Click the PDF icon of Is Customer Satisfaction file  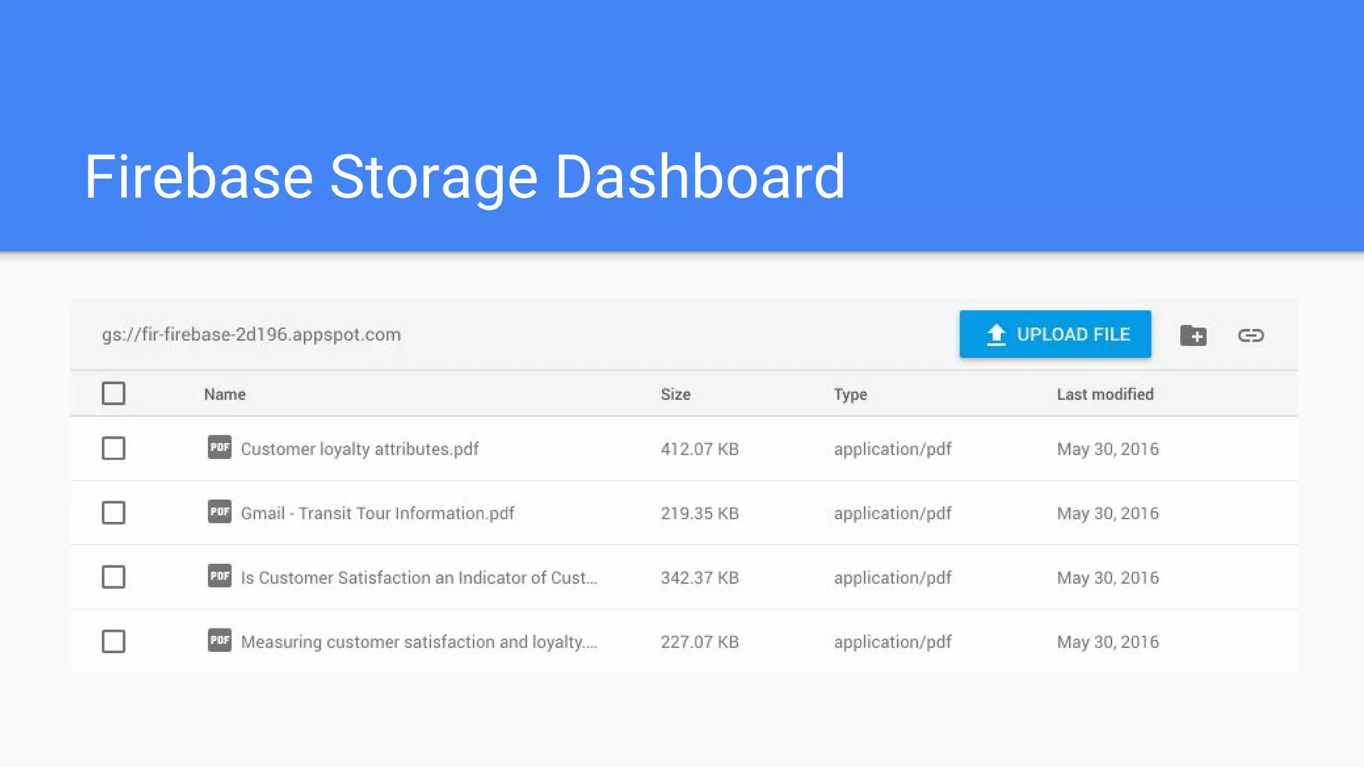point(219,576)
